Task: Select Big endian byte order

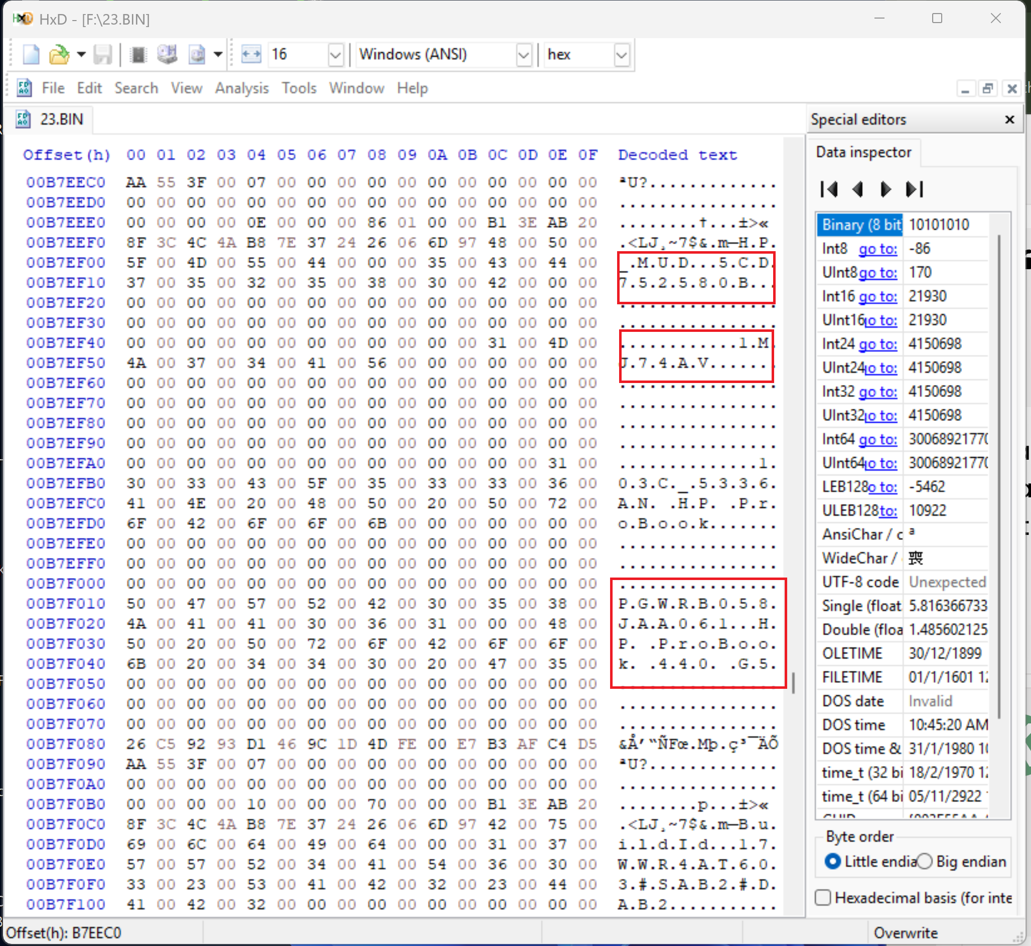Action: click(x=925, y=862)
